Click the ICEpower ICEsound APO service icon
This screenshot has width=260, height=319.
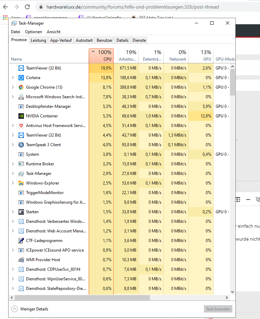coord(21,250)
